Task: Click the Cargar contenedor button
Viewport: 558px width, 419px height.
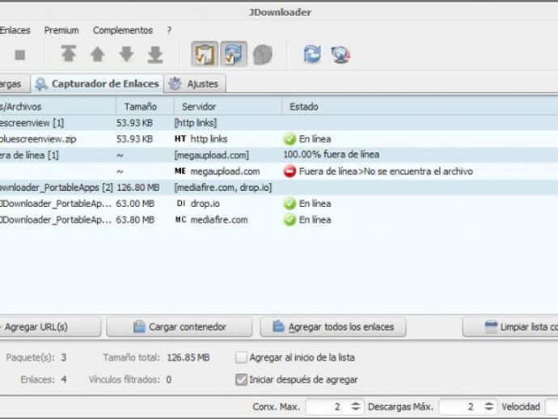Action: click(180, 327)
